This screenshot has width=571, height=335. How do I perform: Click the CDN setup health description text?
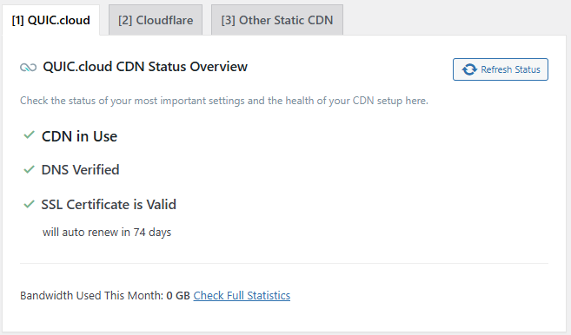[x=224, y=101]
